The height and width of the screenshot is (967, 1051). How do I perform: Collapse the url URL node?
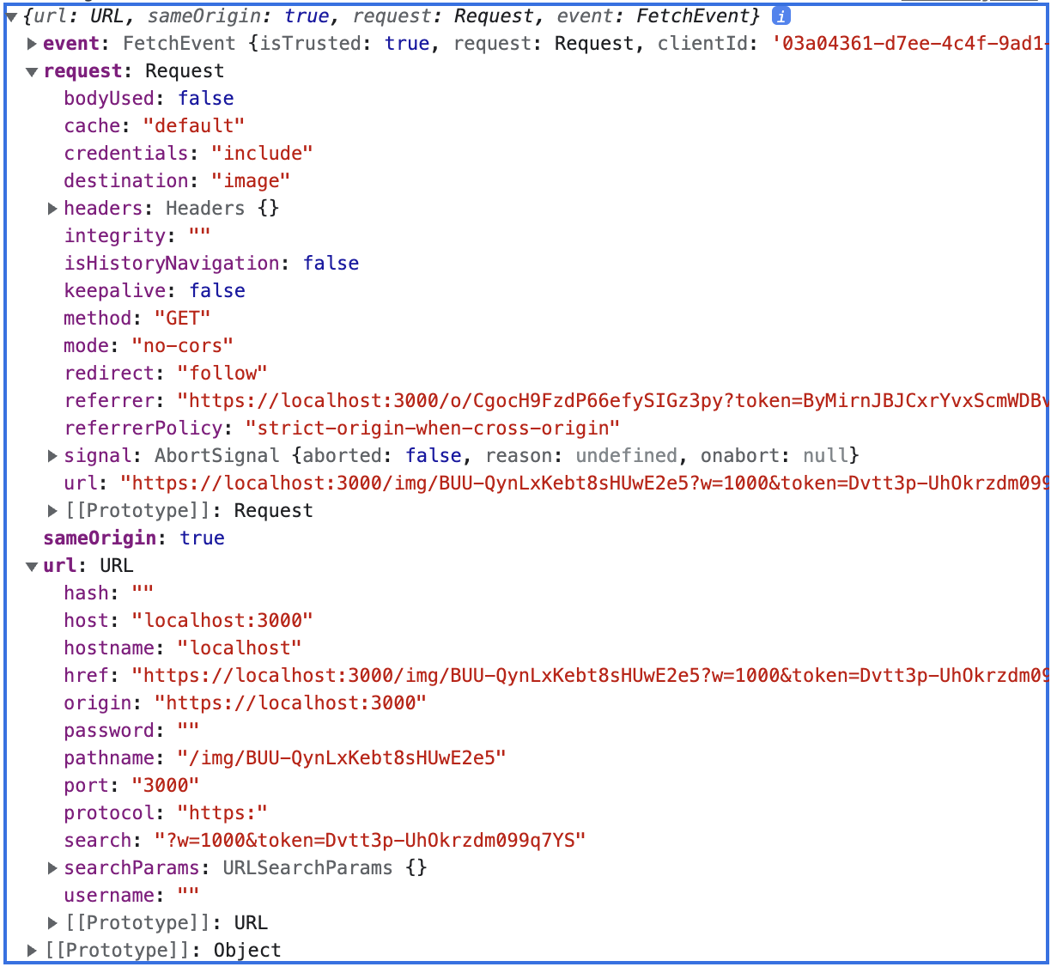(32, 566)
